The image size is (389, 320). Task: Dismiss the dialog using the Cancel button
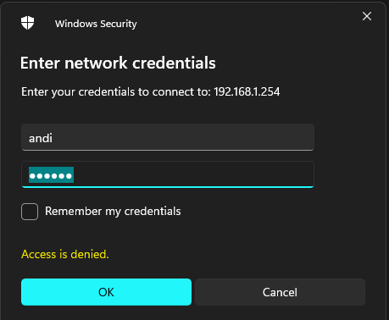pyautogui.click(x=280, y=292)
